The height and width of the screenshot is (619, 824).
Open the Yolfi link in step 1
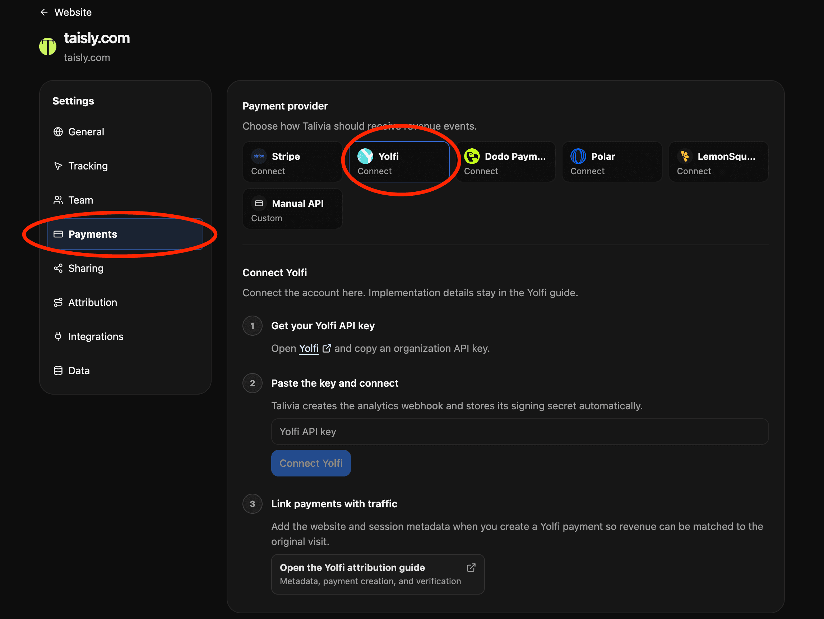309,349
